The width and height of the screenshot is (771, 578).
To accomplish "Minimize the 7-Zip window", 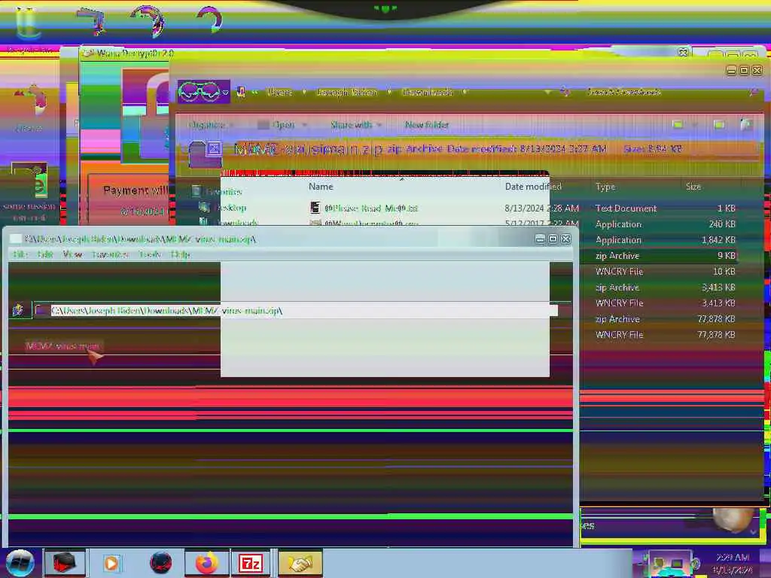I will pos(540,239).
